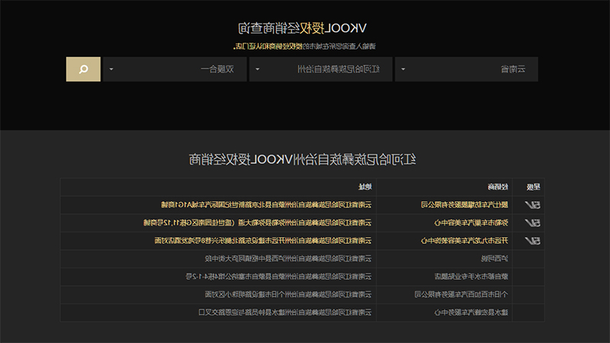Click the 星级 column header
Viewport: 610px width, 343px height.
tap(533, 187)
